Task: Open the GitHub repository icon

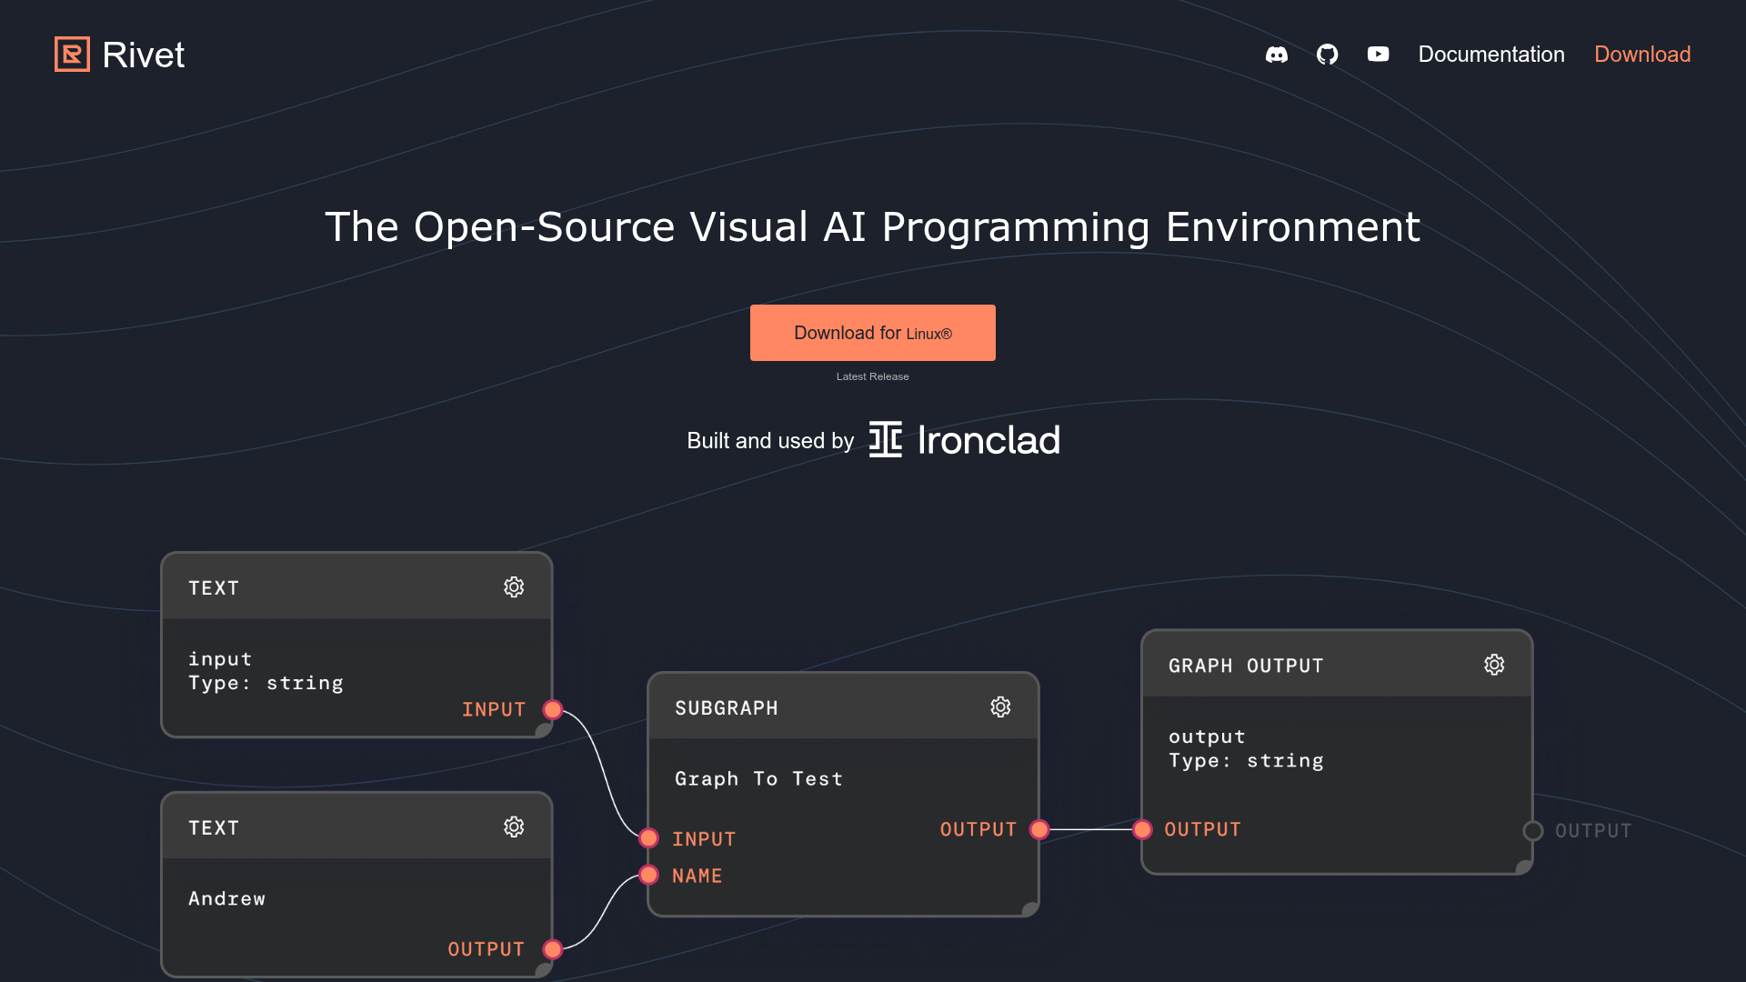Action: click(1328, 55)
